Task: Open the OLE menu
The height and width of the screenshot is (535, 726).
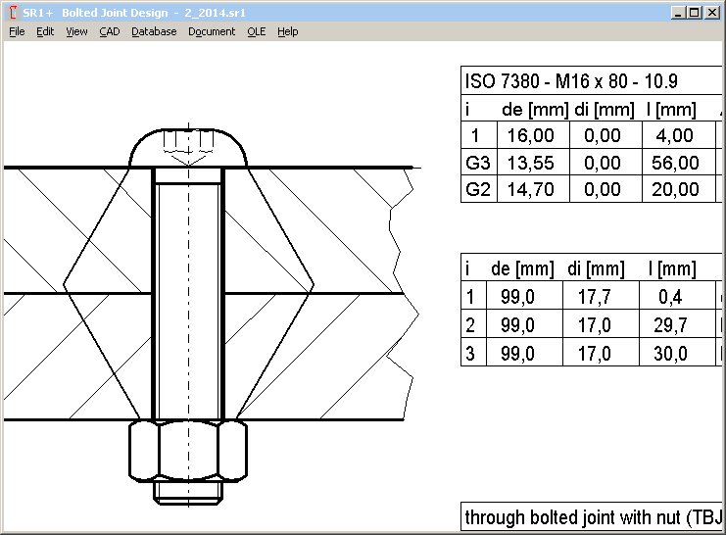Action: (x=256, y=31)
